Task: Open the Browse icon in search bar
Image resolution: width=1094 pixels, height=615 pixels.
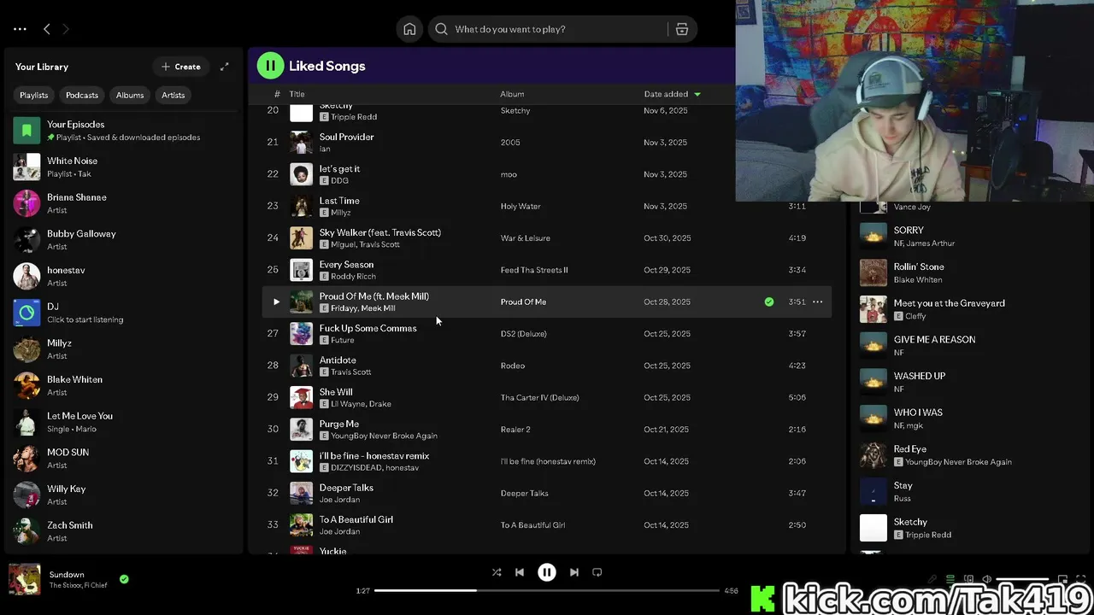Action: (682, 29)
